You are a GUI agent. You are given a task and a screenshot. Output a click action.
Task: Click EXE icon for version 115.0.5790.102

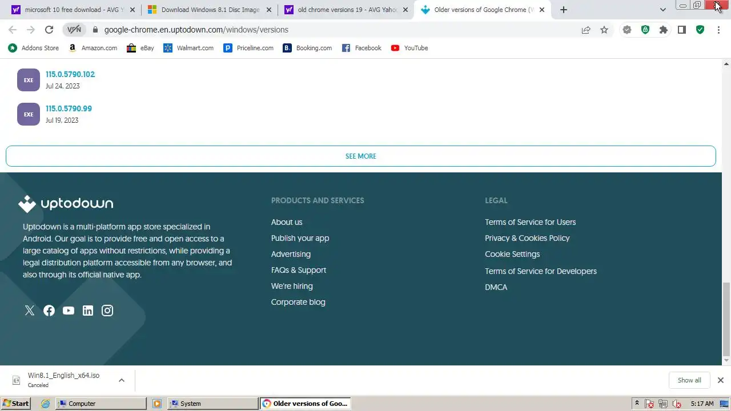coord(29,80)
